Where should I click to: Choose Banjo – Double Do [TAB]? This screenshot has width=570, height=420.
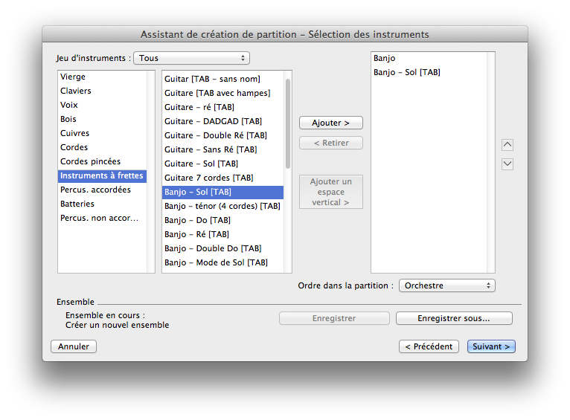[x=213, y=248]
